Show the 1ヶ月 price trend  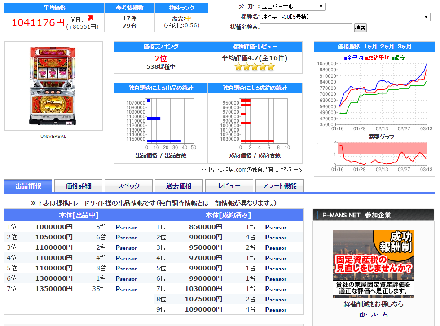coord(370,47)
